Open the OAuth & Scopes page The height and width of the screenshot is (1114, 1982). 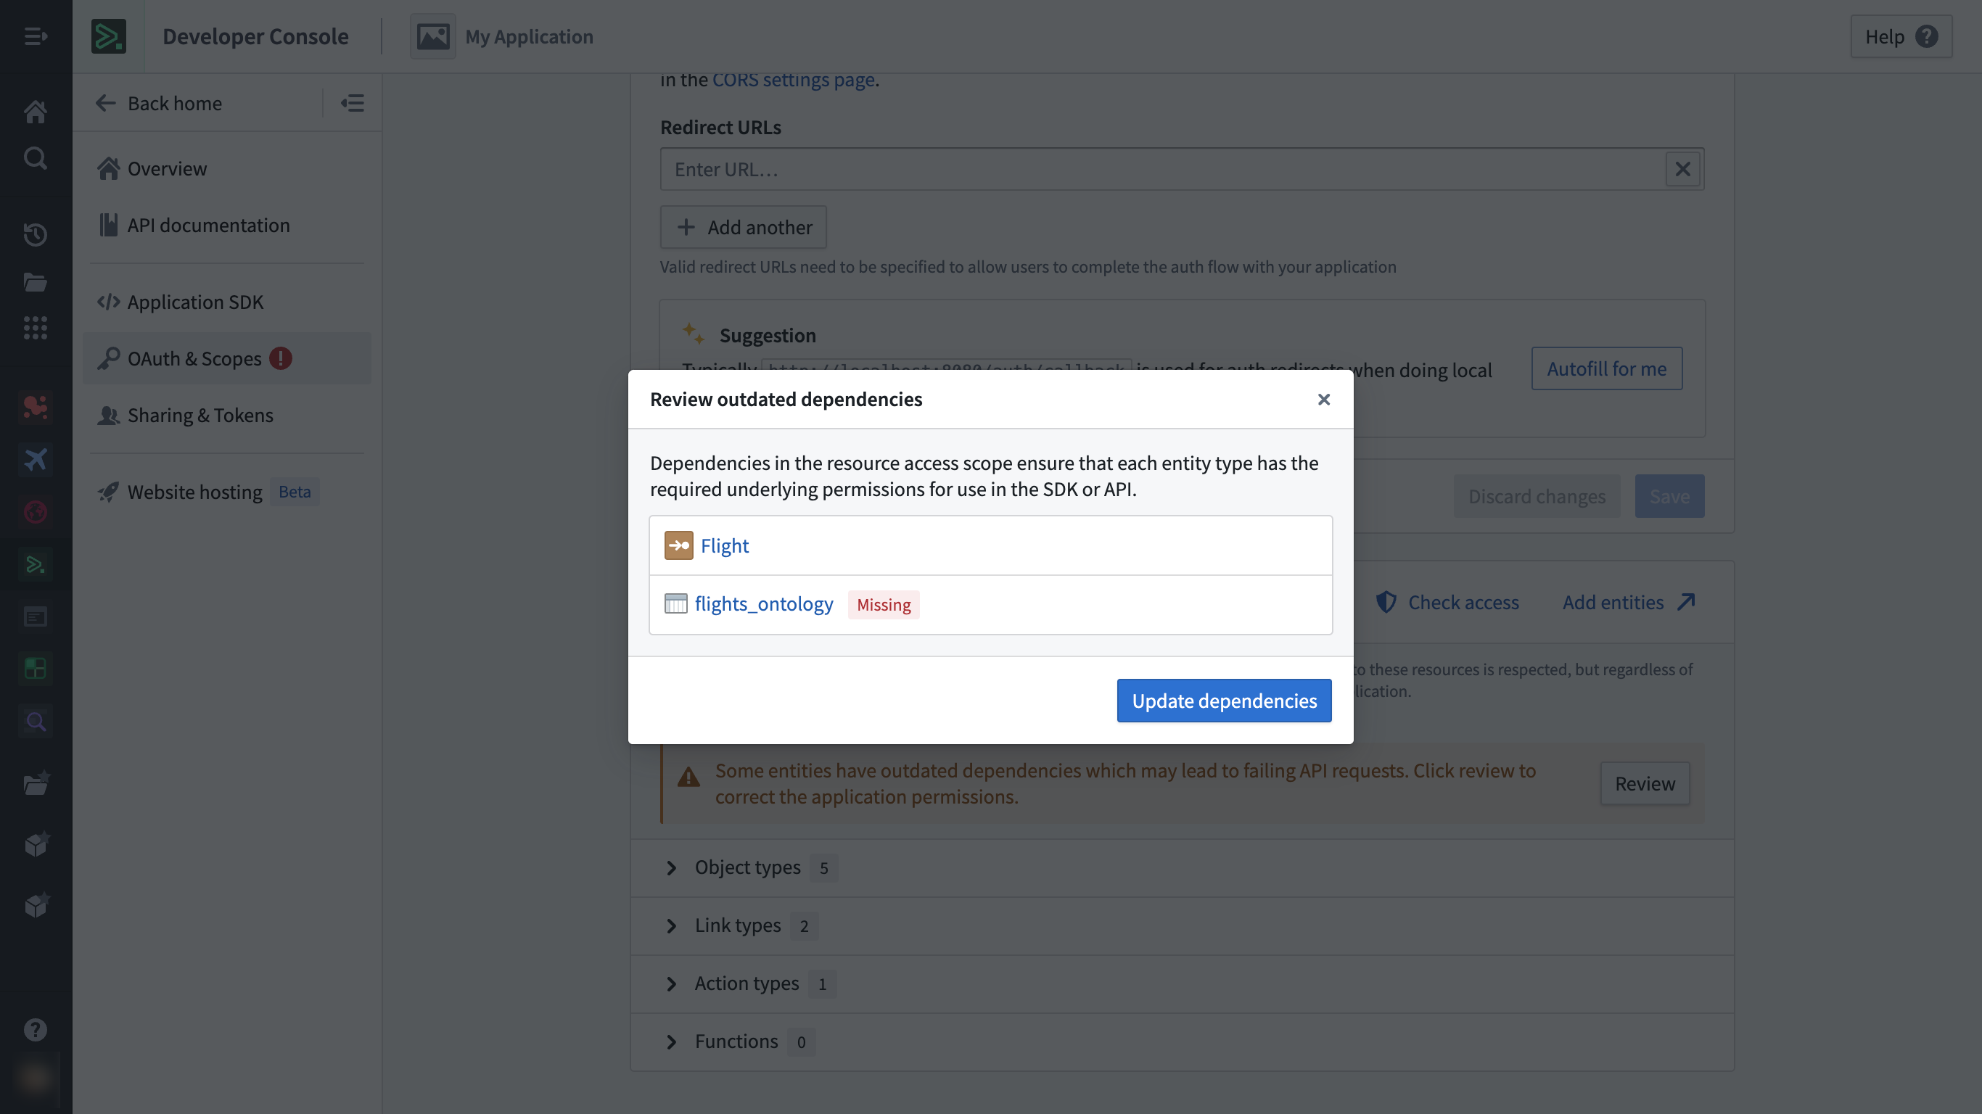click(194, 358)
